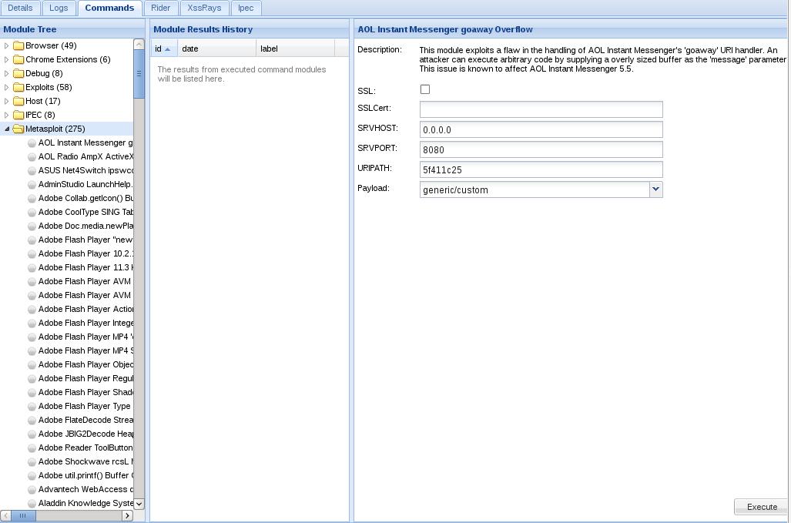Click into the SRVPORT field
Viewport: 791px width, 523px height.
541,149
